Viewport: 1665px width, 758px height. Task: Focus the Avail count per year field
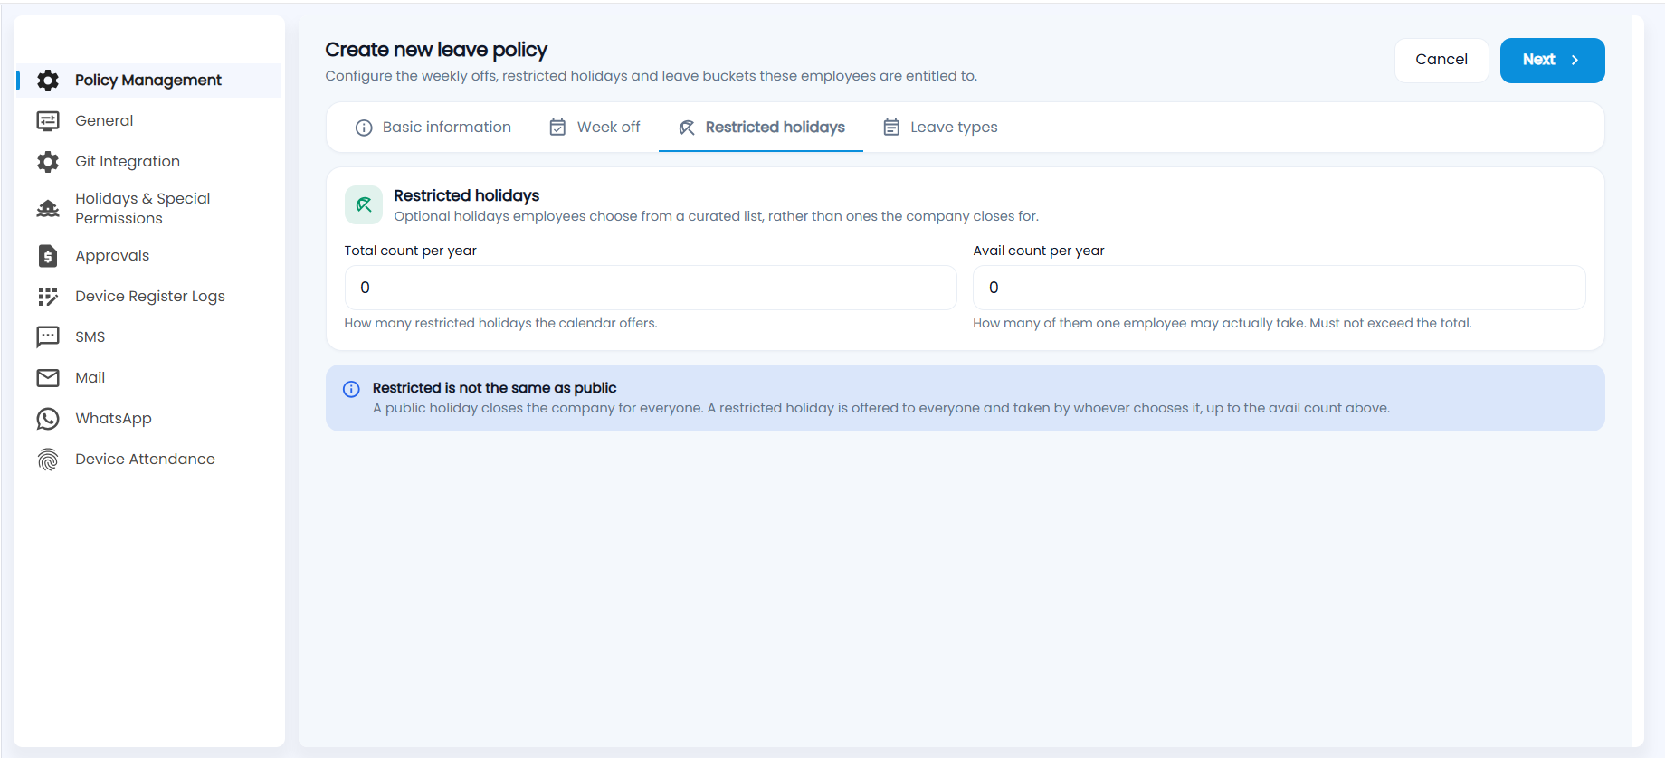[1280, 288]
